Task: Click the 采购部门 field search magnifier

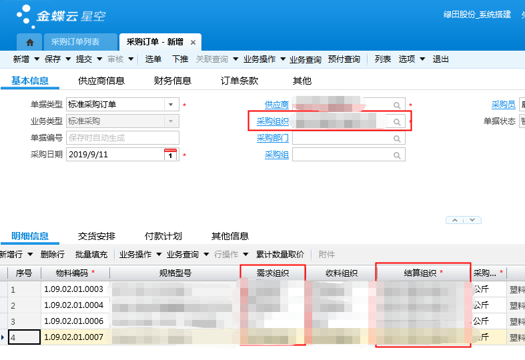Action: click(397, 139)
